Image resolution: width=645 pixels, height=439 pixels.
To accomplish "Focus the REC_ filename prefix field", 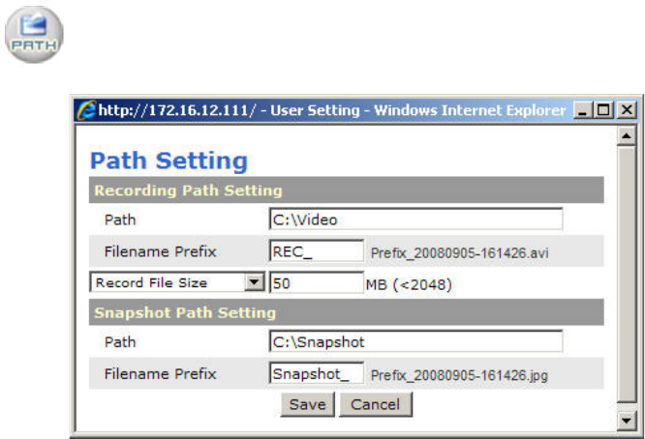I will [x=316, y=251].
